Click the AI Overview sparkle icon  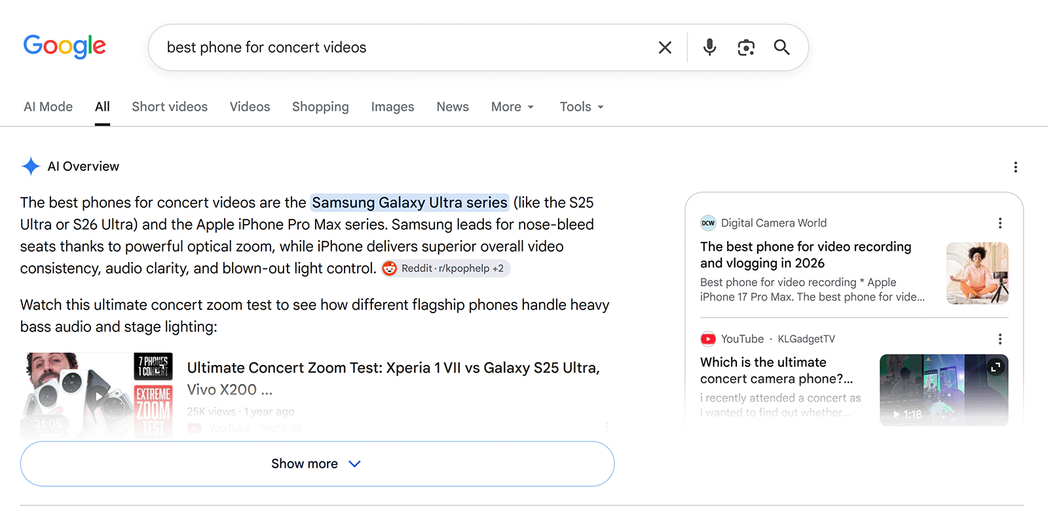31,166
